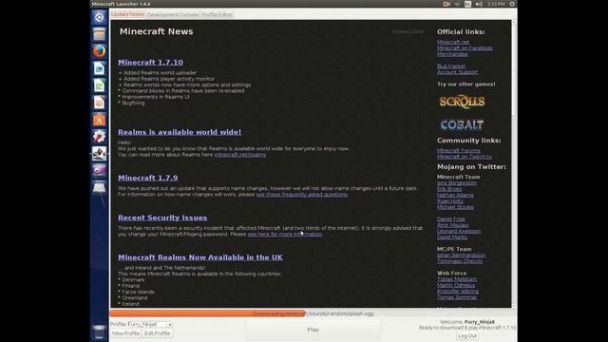The width and height of the screenshot is (608, 342).
Task: Open Daniel Frisk Twitter link
Action: (x=451, y=219)
